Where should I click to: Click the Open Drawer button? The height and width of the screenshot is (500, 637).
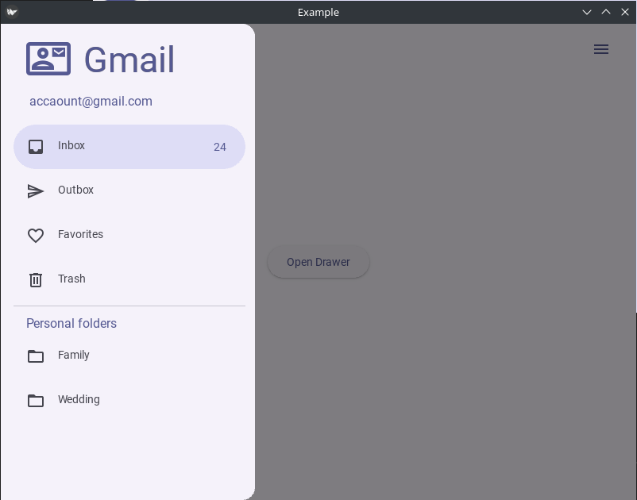coord(318,262)
